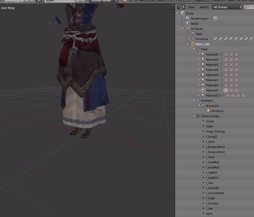Expand the Material13 node

pyautogui.click(x=199, y=95)
